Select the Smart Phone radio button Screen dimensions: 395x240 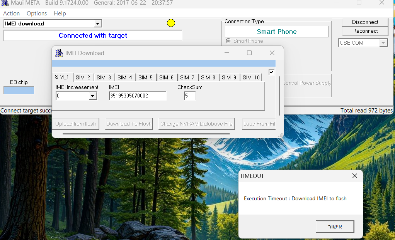[x=228, y=41]
